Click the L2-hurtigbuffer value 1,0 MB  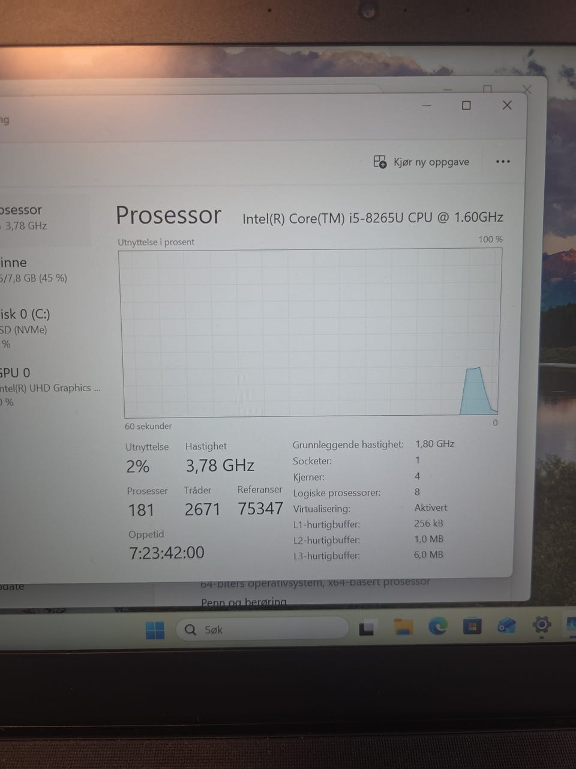point(428,539)
